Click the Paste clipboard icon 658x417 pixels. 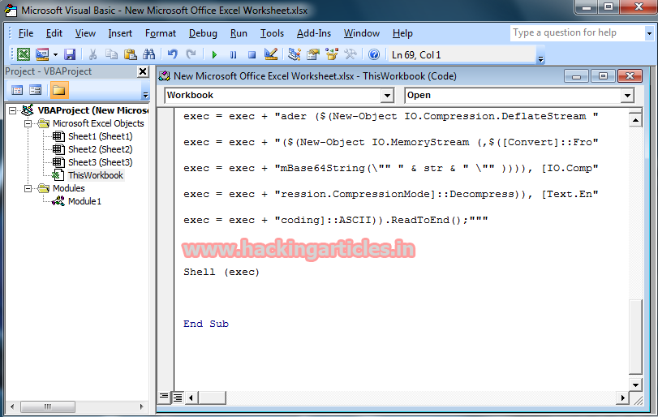131,54
